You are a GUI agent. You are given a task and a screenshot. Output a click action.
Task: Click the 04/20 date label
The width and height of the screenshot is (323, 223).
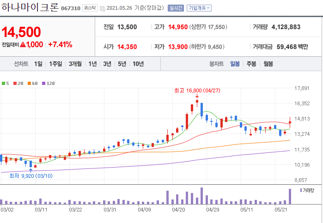click(x=178, y=210)
